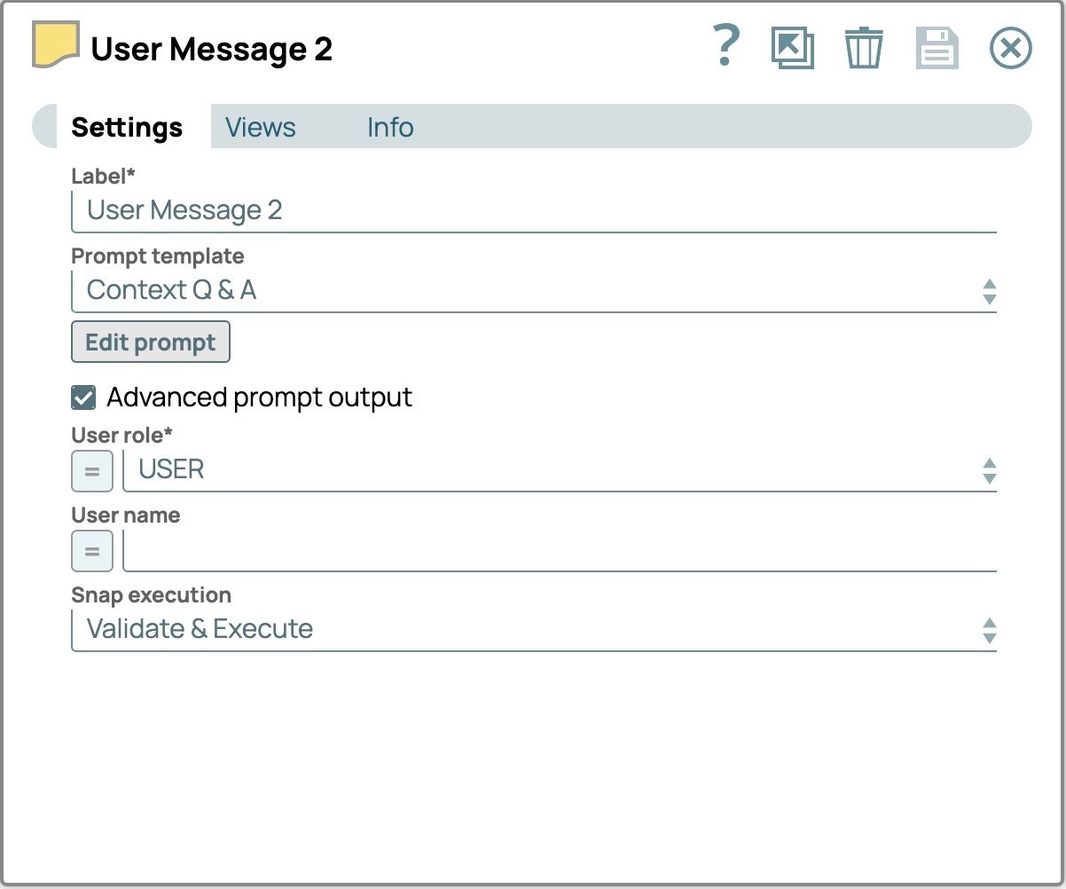Image resolution: width=1066 pixels, height=889 pixels.
Task: Select the Settings tab
Action: click(x=127, y=128)
